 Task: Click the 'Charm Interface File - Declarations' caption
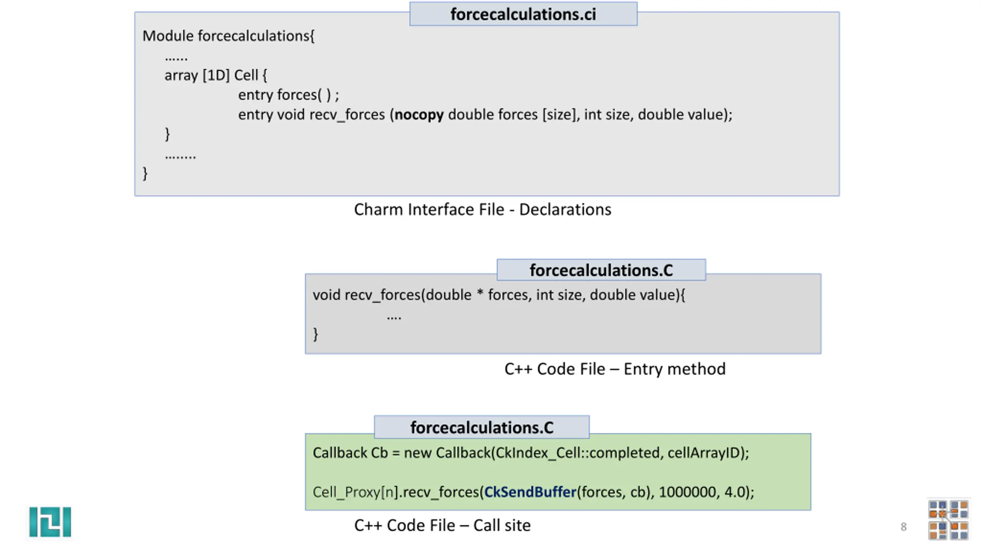coord(483,210)
